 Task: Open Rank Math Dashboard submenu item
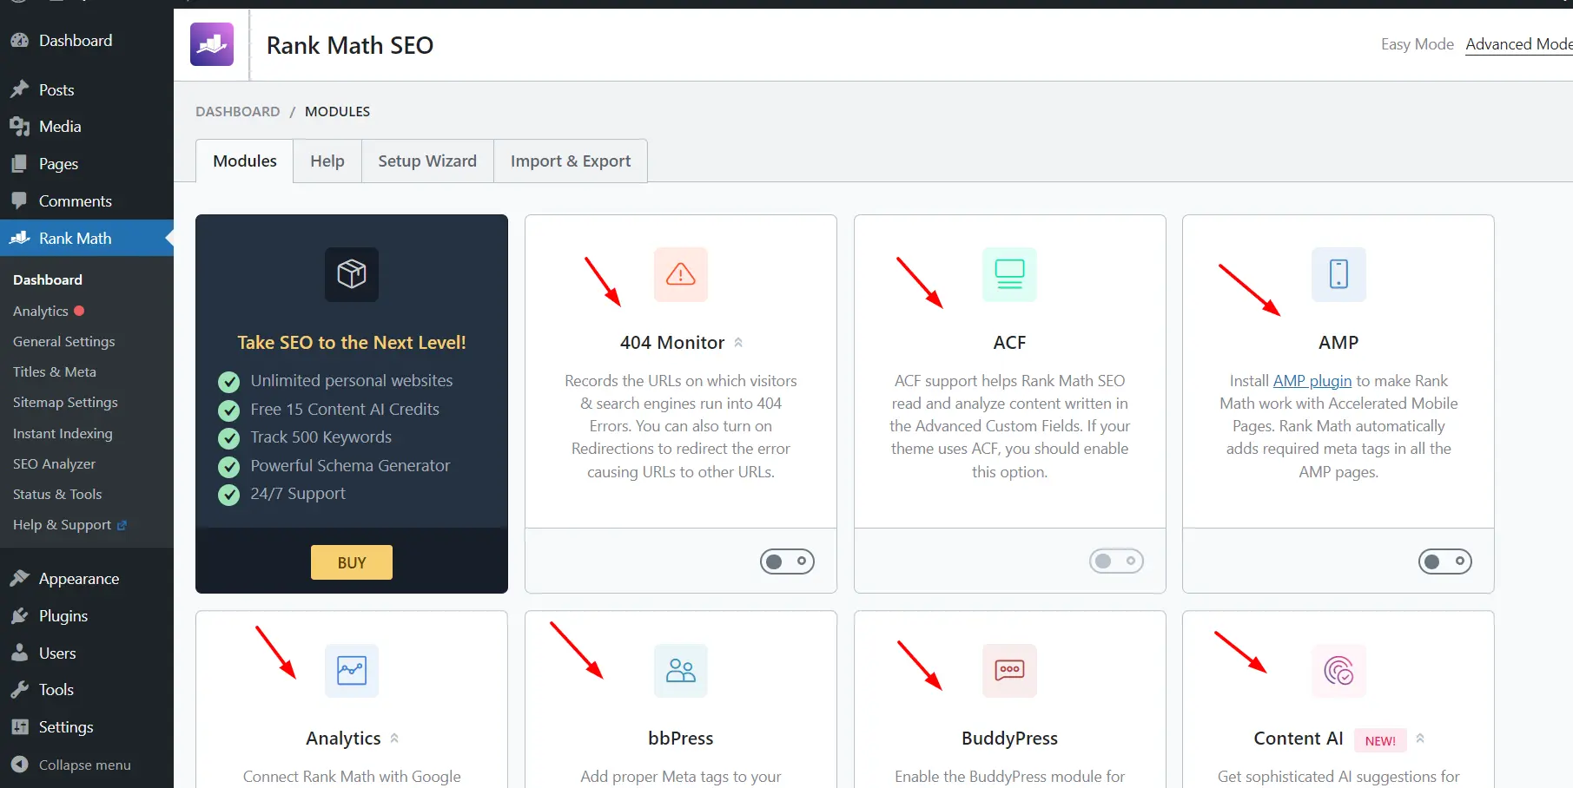[x=48, y=279]
